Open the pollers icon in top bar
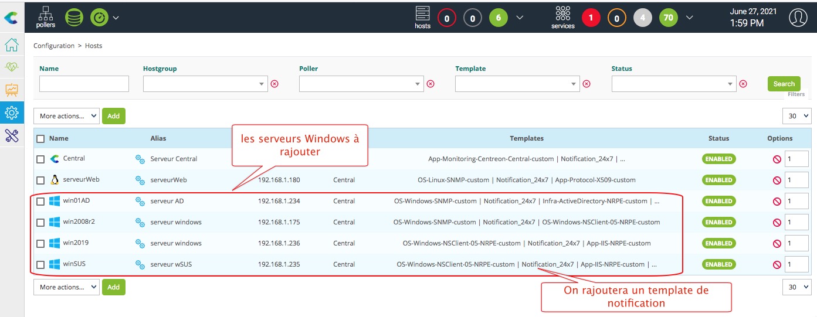Image resolution: width=817 pixels, height=317 pixels. (x=45, y=17)
